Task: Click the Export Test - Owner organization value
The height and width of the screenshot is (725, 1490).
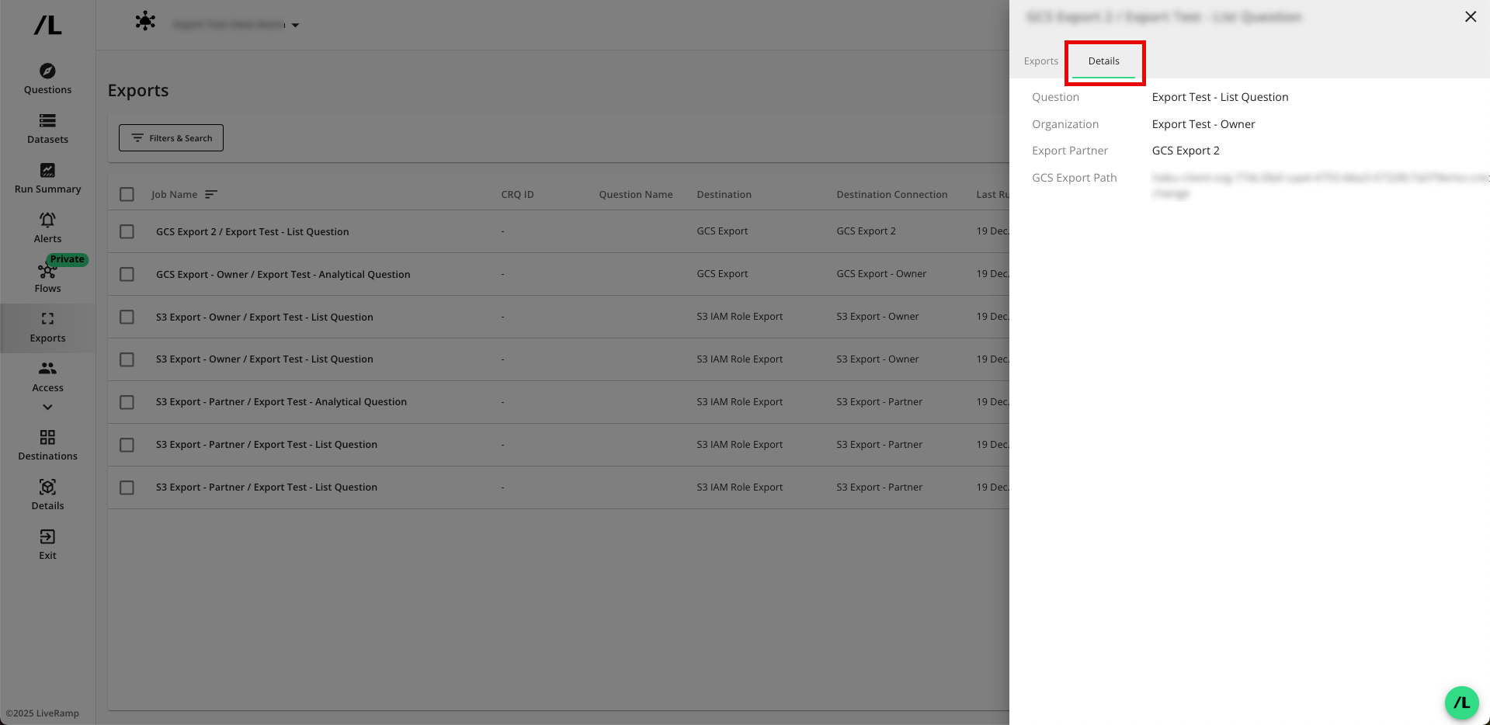Action: (x=1203, y=124)
